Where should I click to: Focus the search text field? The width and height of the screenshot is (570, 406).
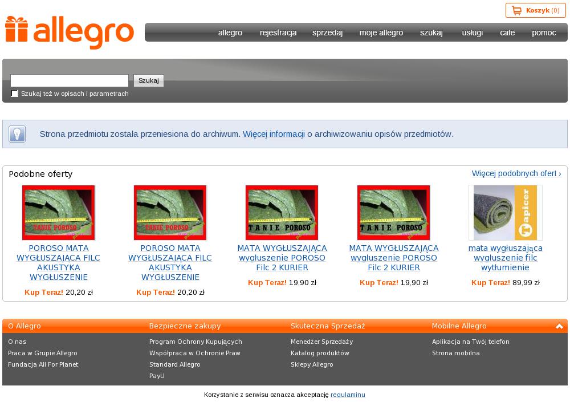70,80
